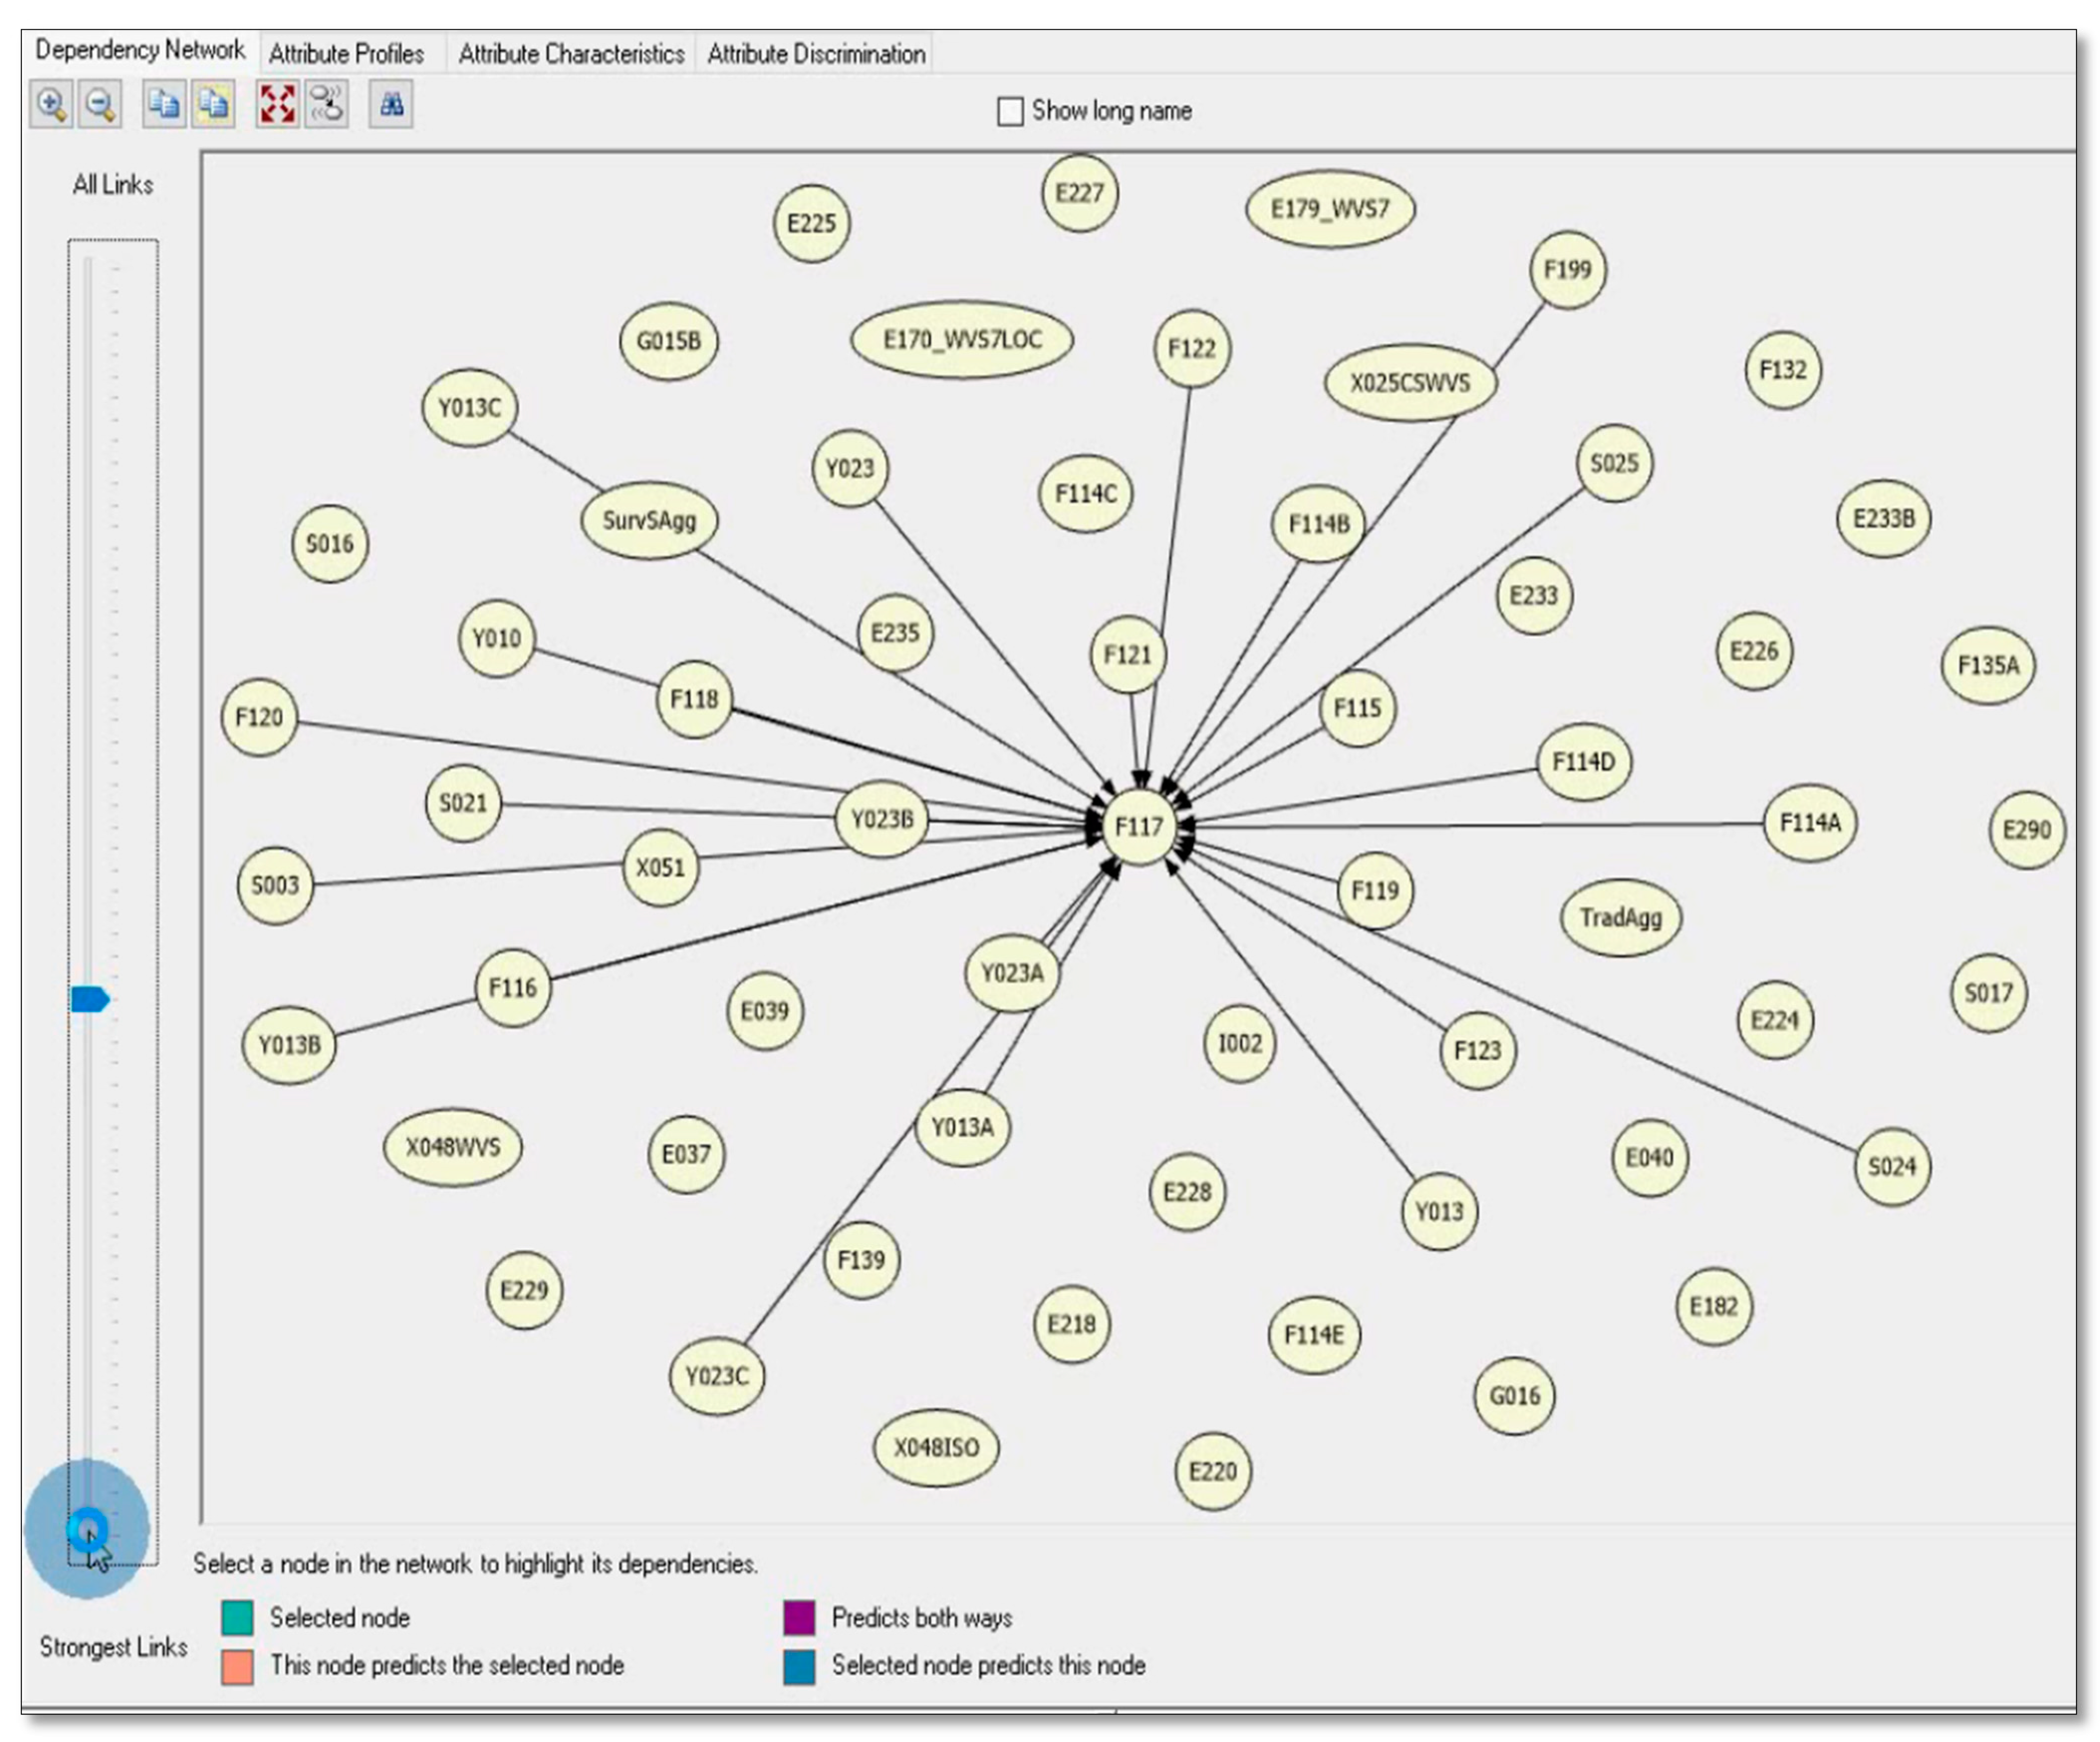Switch to the Attribute Profiles tab

(x=346, y=54)
